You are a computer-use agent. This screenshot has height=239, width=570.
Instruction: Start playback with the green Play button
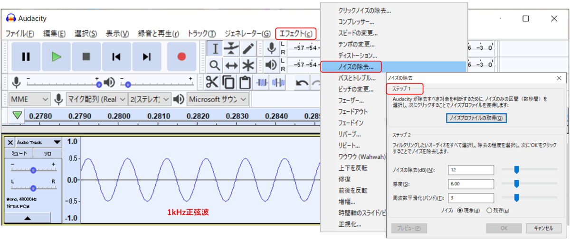tap(56, 56)
